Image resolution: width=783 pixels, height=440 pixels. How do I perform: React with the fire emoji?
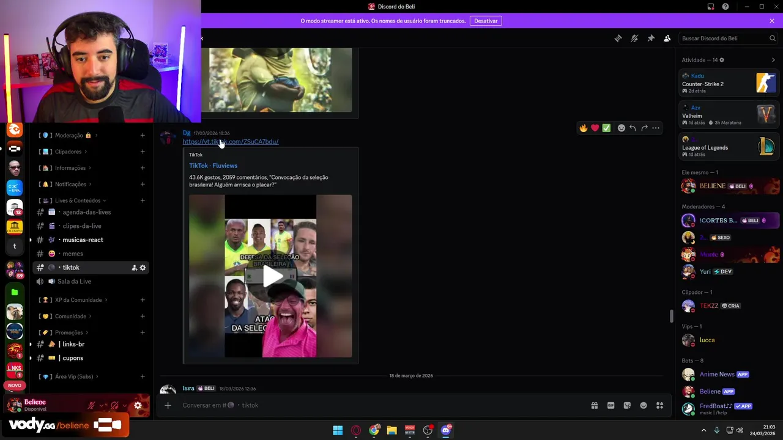click(x=584, y=128)
